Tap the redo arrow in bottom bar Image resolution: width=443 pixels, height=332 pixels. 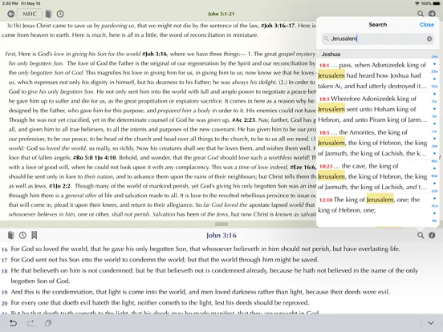click(x=30, y=323)
